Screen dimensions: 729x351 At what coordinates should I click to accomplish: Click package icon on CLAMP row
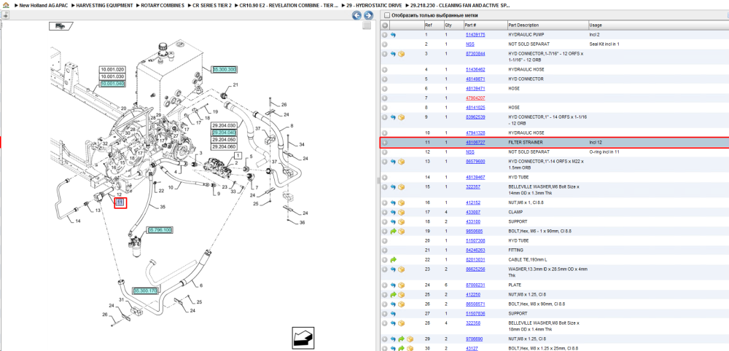401,212
